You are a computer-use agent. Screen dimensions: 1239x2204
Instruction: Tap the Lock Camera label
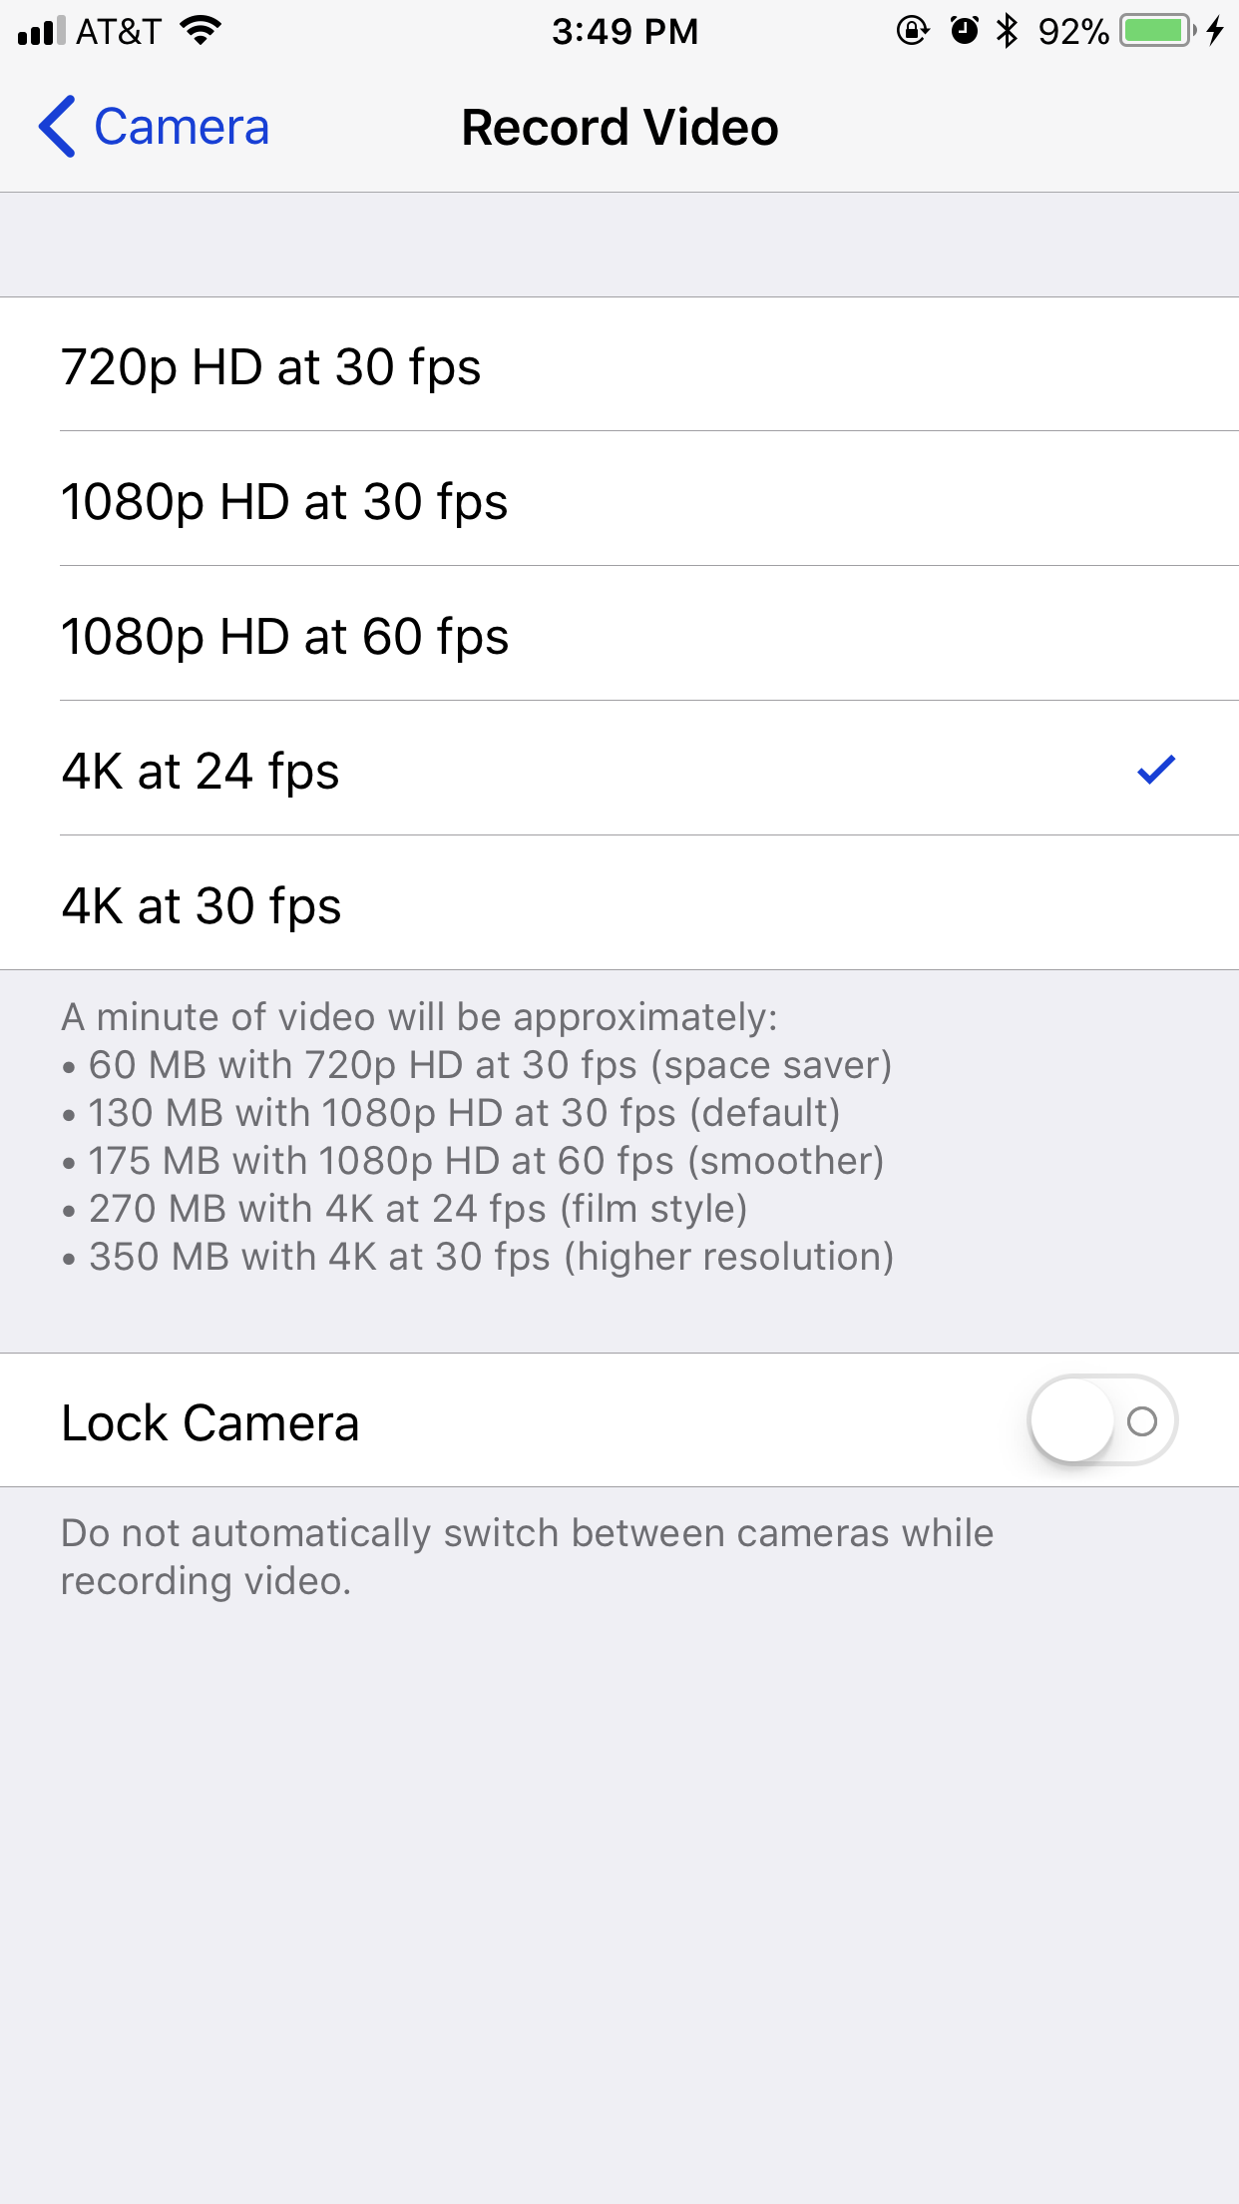209,1421
